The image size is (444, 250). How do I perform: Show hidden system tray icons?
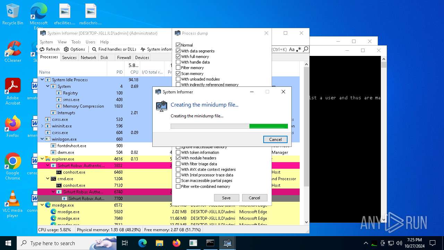[x=366, y=243]
